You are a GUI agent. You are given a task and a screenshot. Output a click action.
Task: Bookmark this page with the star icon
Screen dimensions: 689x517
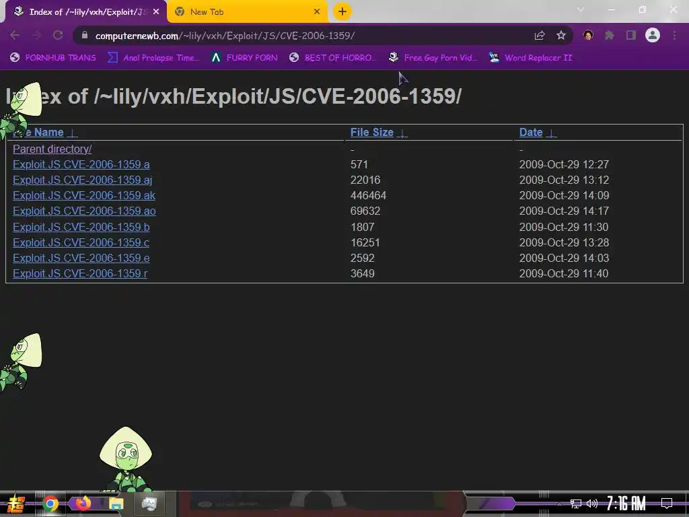point(561,36)
